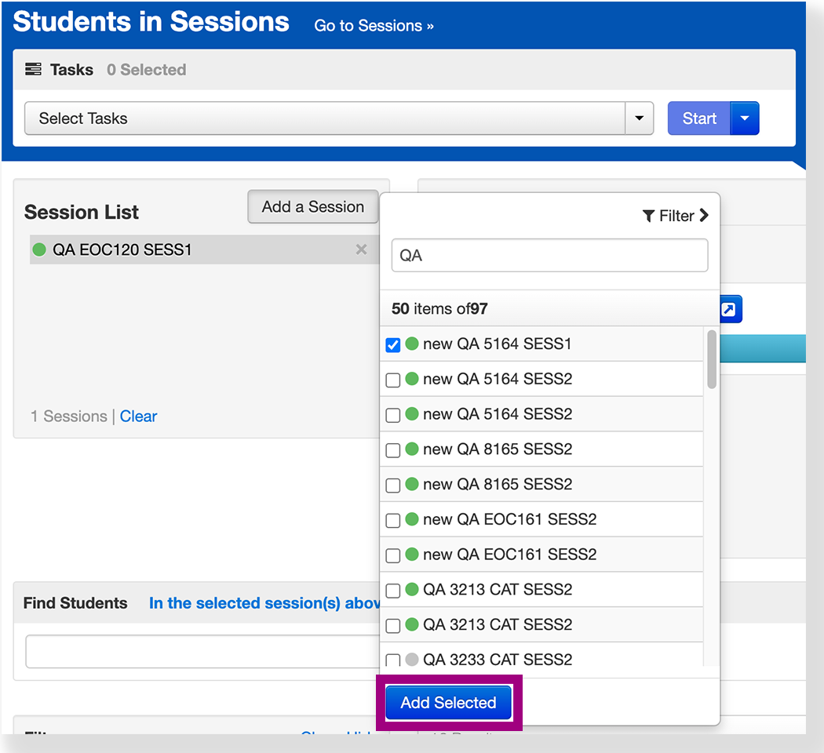Image resolution: width=824 pixels, height=753 pixels.
Task: Click the Start button
Action: pos(698,118)
